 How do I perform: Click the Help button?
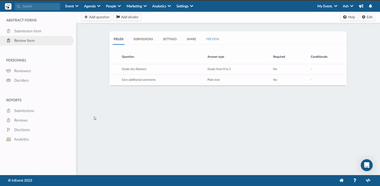tap(349, 17)
